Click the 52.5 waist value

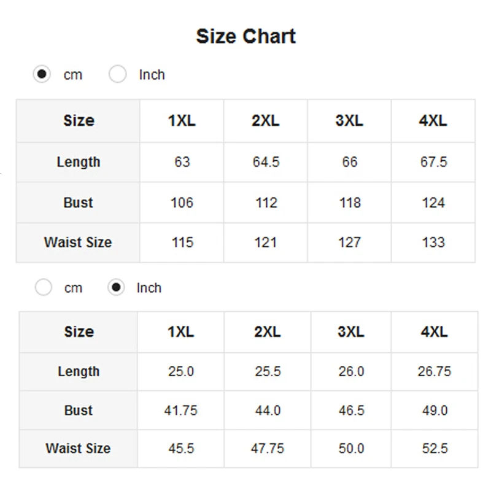pos(435,449)
